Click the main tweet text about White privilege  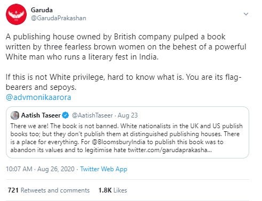pyautogui.click(x=123, y=82)
